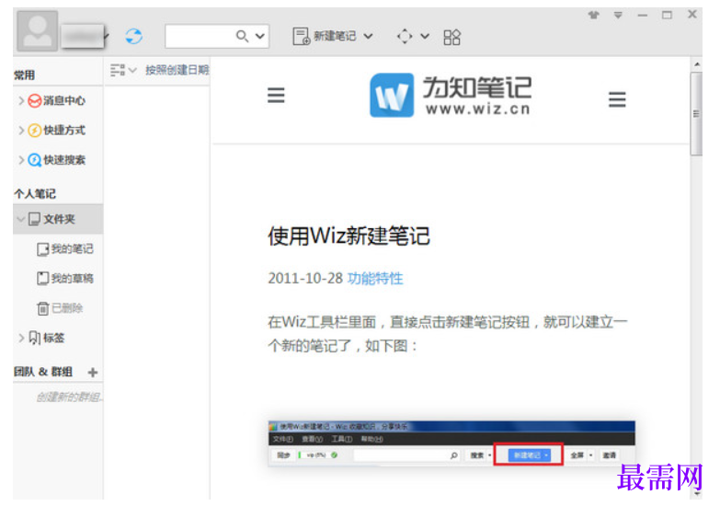Click the scrollbar down arrow

(x=697, y=494)
